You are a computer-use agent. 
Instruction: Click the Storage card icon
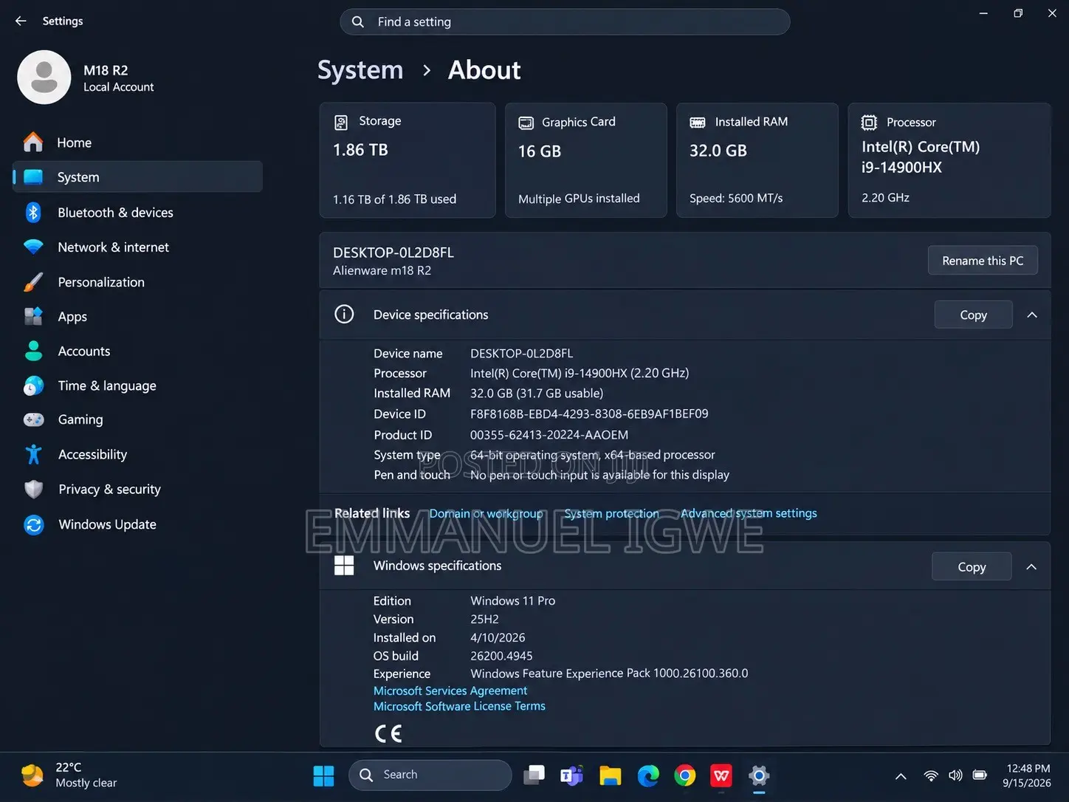(341, 122)
